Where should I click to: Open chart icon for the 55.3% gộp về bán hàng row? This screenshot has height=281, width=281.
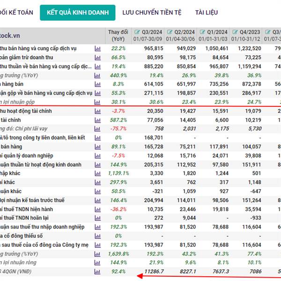[97, 93]
